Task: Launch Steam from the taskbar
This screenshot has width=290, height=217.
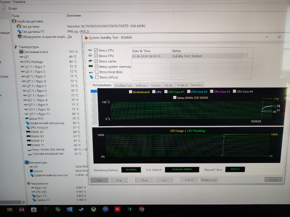Action: pos(81,209)
